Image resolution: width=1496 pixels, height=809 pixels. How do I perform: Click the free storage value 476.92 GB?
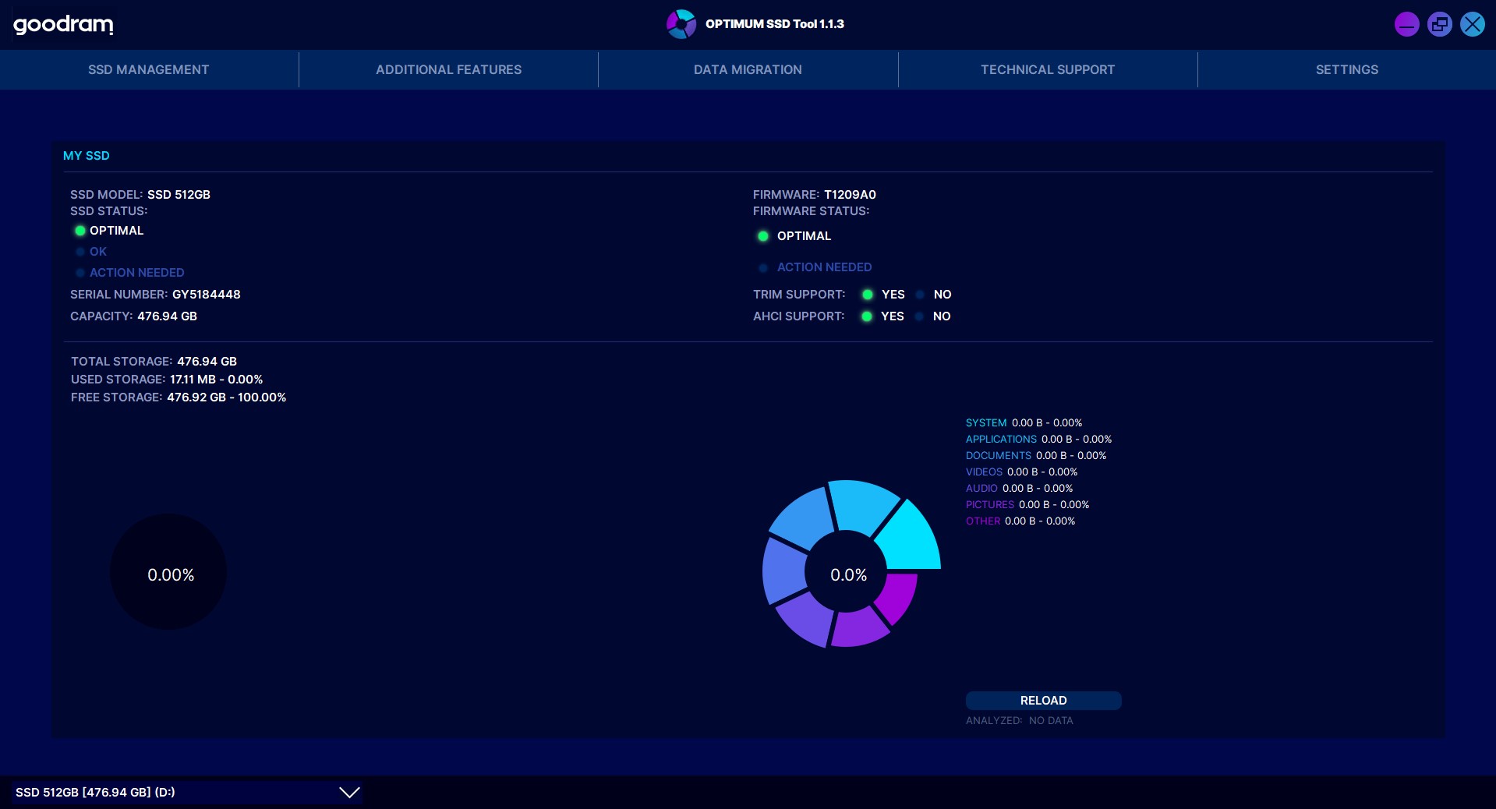[196, 397]
